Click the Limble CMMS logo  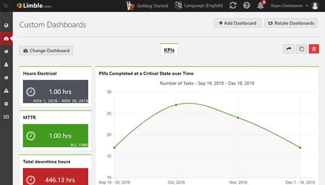(x=34, y=6)
